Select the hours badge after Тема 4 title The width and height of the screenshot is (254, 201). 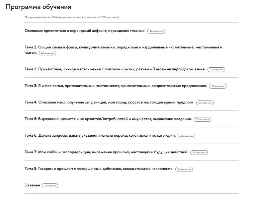pyautogui.click(x=205, y=103)
